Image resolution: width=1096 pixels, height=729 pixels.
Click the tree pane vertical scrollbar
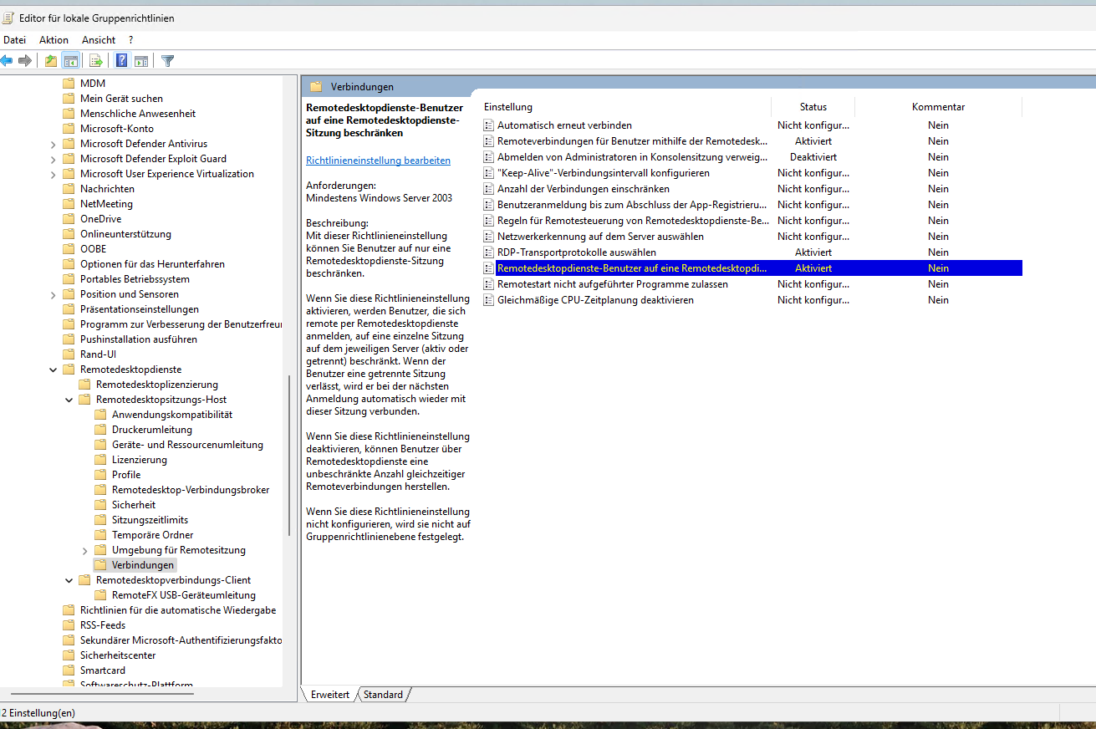(x=289, y=456)
